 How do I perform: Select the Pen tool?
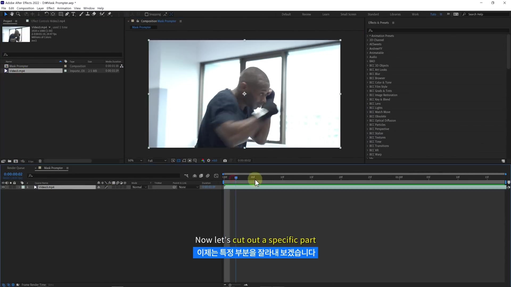pyautogui.click(x=67, y=14)
